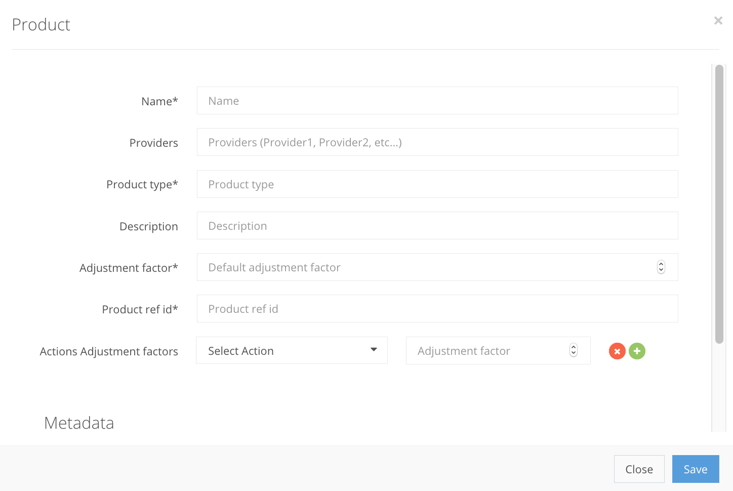
Task: Click the red remove action icon
Action: tap(617, 351)
